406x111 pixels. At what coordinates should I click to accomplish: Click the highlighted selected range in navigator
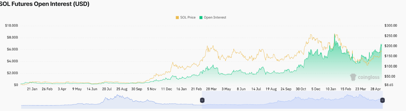click(292, 100)
